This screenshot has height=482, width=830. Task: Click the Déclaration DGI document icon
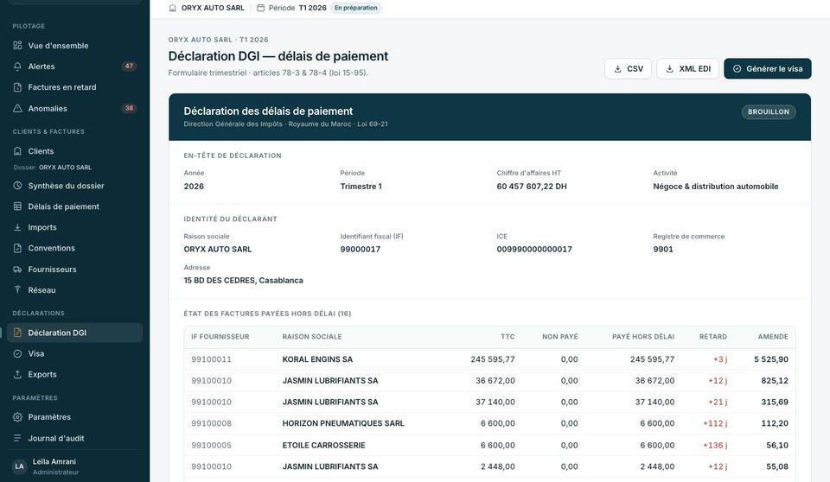[17, 333]
